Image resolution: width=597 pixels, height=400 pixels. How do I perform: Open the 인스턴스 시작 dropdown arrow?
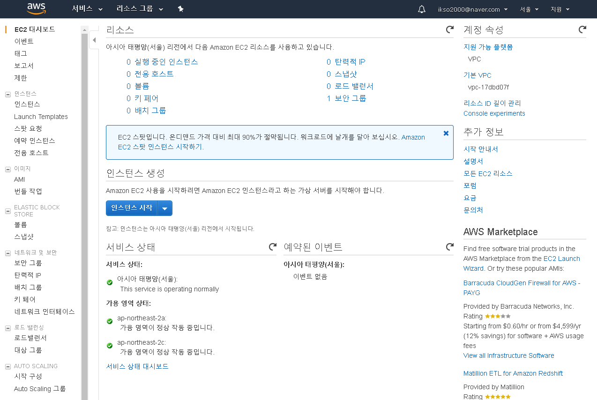tap(165, 208)
